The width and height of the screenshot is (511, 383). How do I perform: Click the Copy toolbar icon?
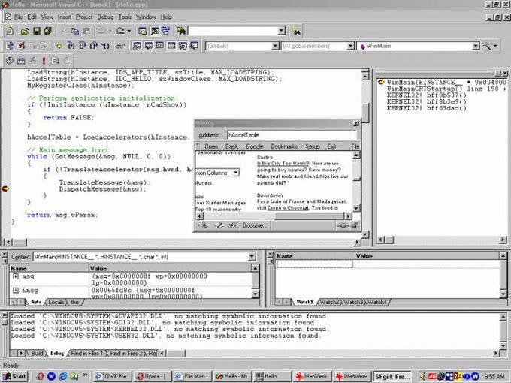point(74,31)
